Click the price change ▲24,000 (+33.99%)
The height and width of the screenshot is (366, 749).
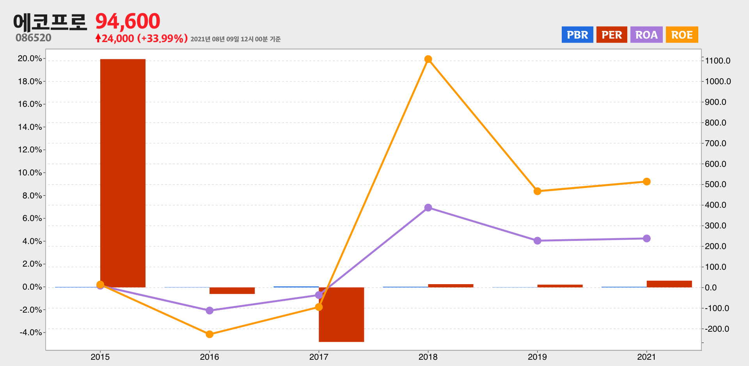(142, 38)
